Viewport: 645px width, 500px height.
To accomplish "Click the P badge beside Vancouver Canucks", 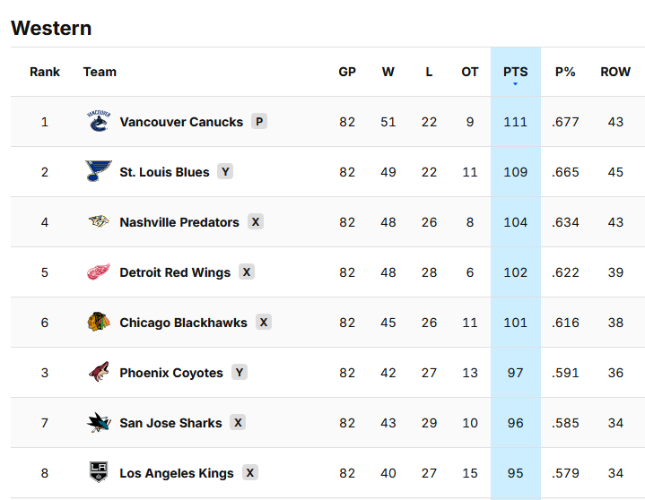I will (259, 122).
